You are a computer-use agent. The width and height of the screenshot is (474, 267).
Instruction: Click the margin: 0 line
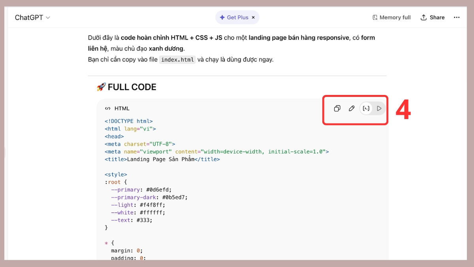(x=127, y=250)
